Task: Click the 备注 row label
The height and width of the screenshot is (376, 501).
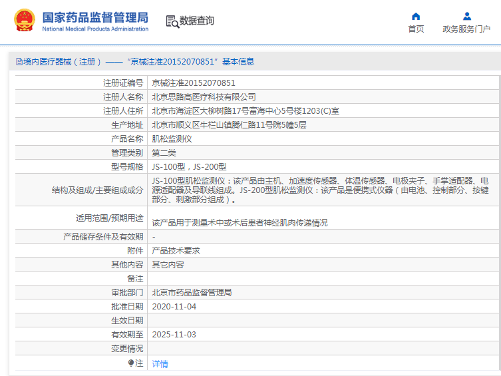Action: click(x=135, y=279)
